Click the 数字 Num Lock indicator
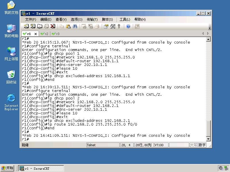Viewport: 230px width, 172px height. coord(202,145)
